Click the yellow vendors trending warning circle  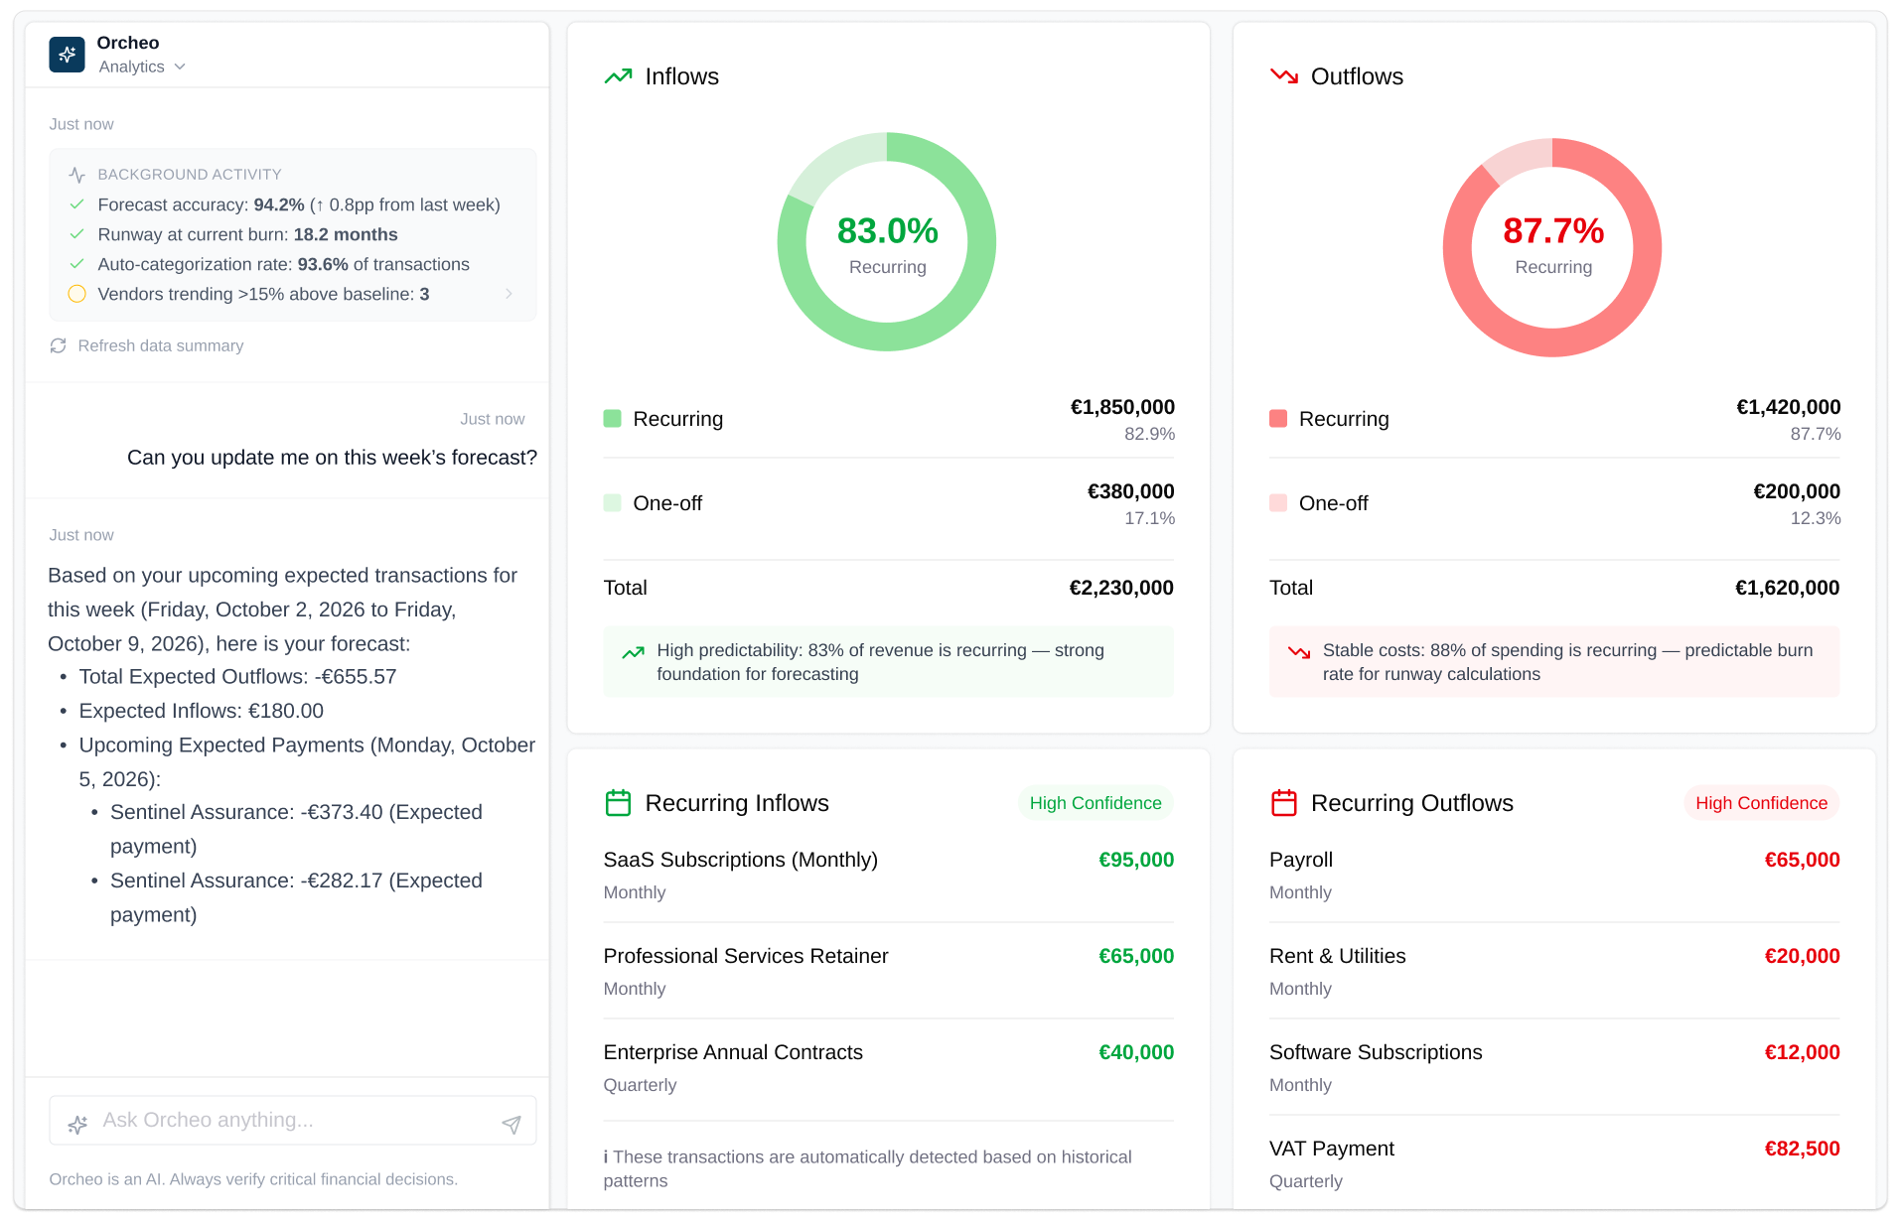(76, 294)
